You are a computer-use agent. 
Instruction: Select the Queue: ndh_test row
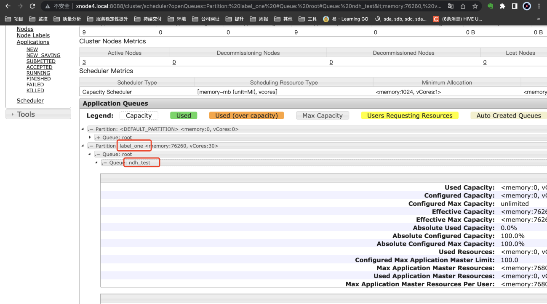pos(324,163)
